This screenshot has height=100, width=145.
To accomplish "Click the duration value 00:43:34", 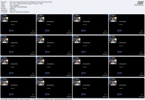I will coord(12,9).
